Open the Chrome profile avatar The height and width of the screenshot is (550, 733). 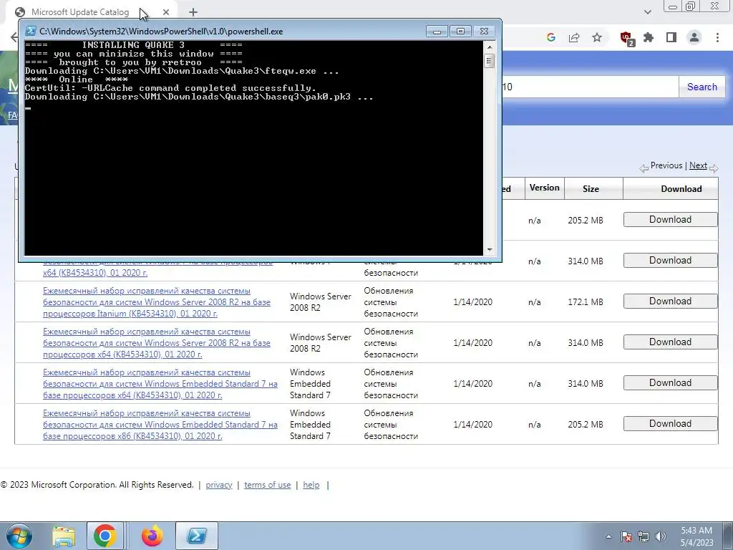(694, 37)
